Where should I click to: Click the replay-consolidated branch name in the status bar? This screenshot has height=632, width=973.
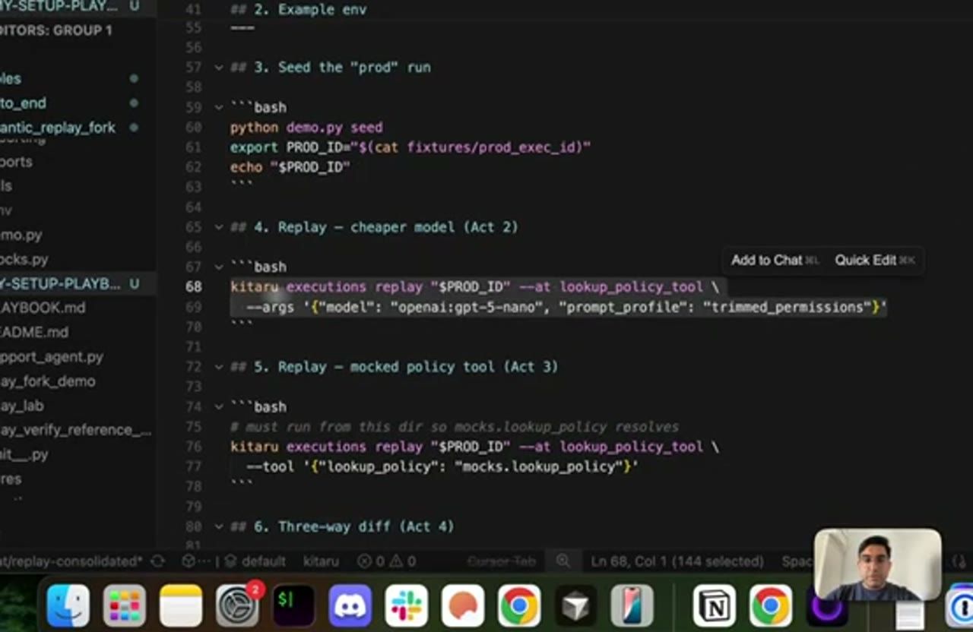[x=71, y=561]
